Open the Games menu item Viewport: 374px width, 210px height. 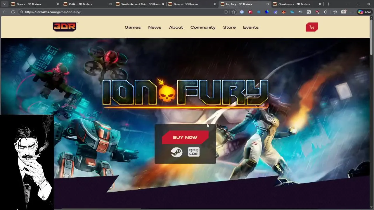(133, 27)
